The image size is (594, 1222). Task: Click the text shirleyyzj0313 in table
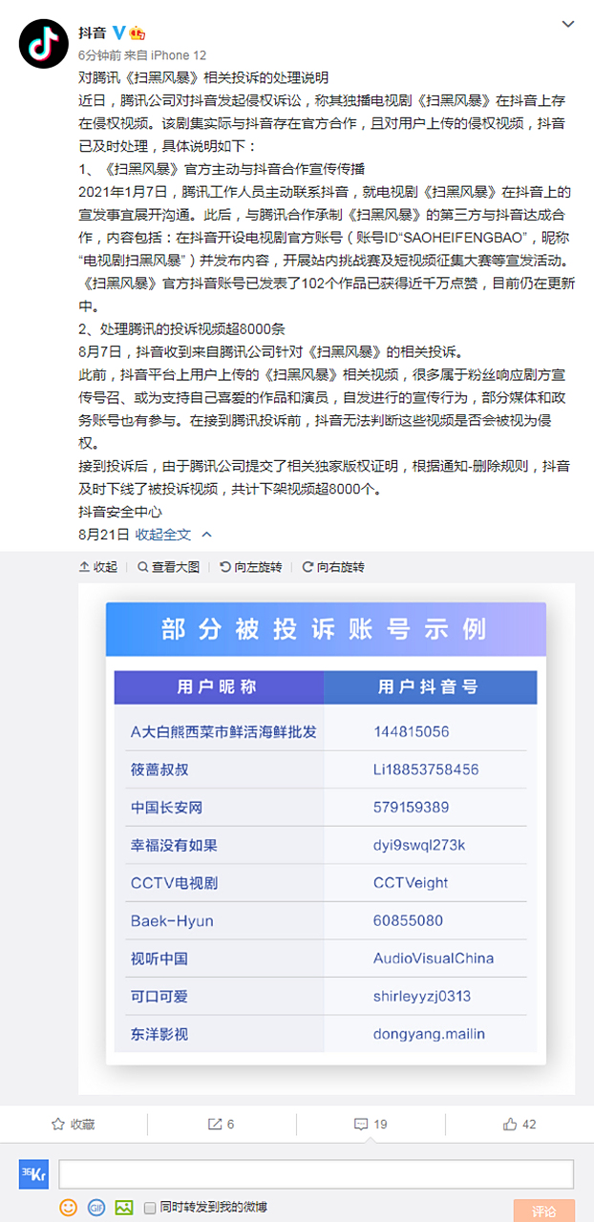coord(423,997)
